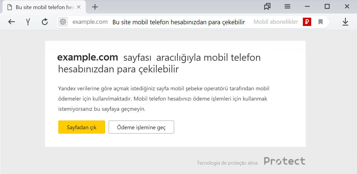Click the example.com address field
This screenshot has height=174, width=357.
point(90,22)
